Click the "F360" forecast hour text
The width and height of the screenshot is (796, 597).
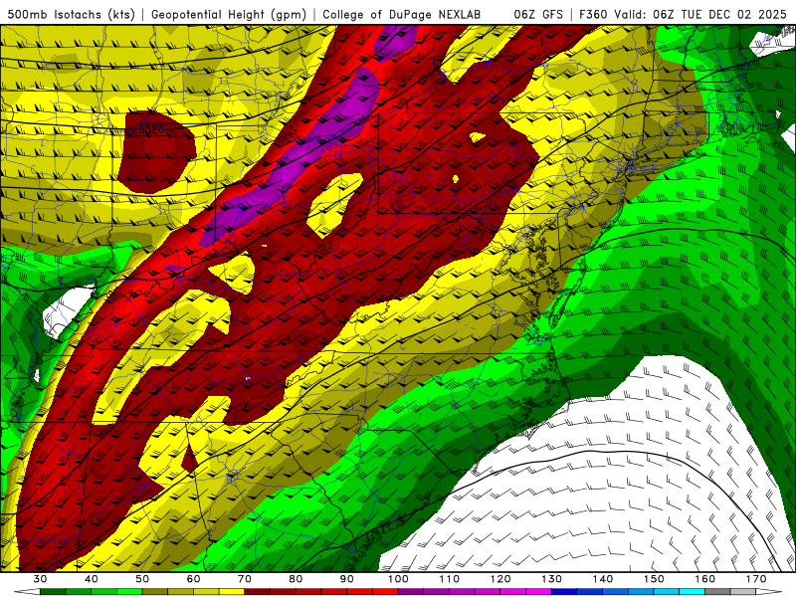click(x=592, y=14)
